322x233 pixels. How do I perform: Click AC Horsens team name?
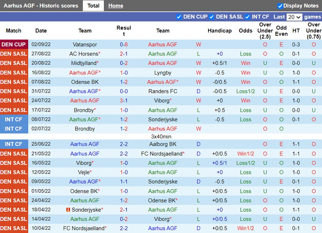84,54
